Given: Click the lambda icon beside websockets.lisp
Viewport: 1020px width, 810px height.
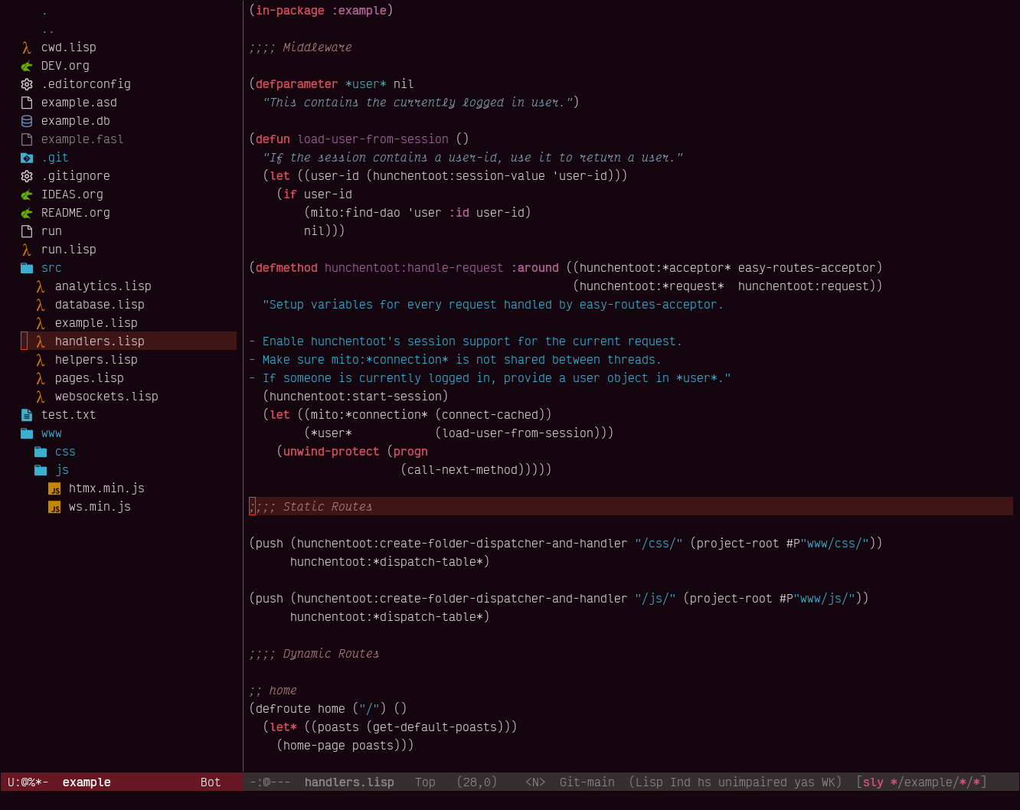Looking at the screenshot, I should [41, 397].
